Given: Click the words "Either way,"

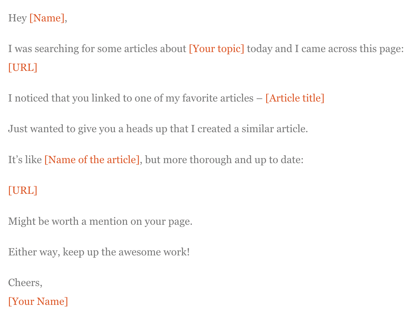Looking at the screenshot, I should 34,252.
